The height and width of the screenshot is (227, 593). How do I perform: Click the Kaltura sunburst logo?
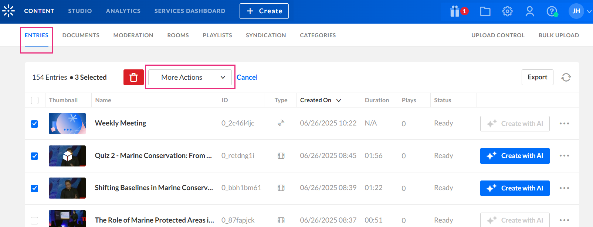(9, 11)
